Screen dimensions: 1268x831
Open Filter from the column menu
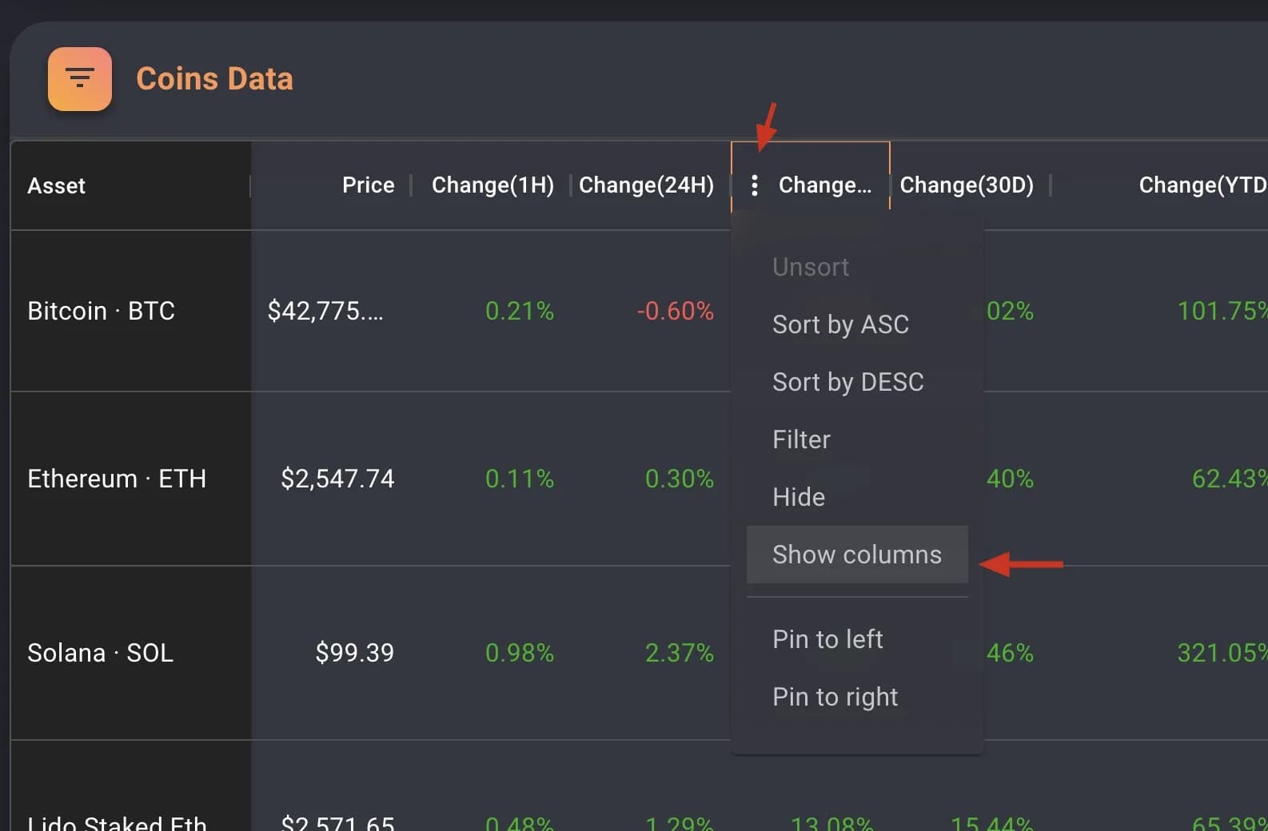(801, 439)
